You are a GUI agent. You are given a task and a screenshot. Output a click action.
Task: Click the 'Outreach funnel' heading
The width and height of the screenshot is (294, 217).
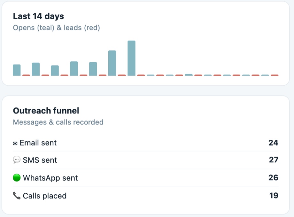(x=46, y=111)
